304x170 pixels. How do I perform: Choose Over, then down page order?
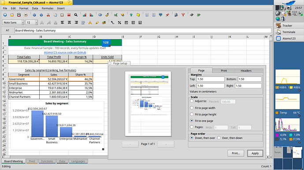point(219,138)
